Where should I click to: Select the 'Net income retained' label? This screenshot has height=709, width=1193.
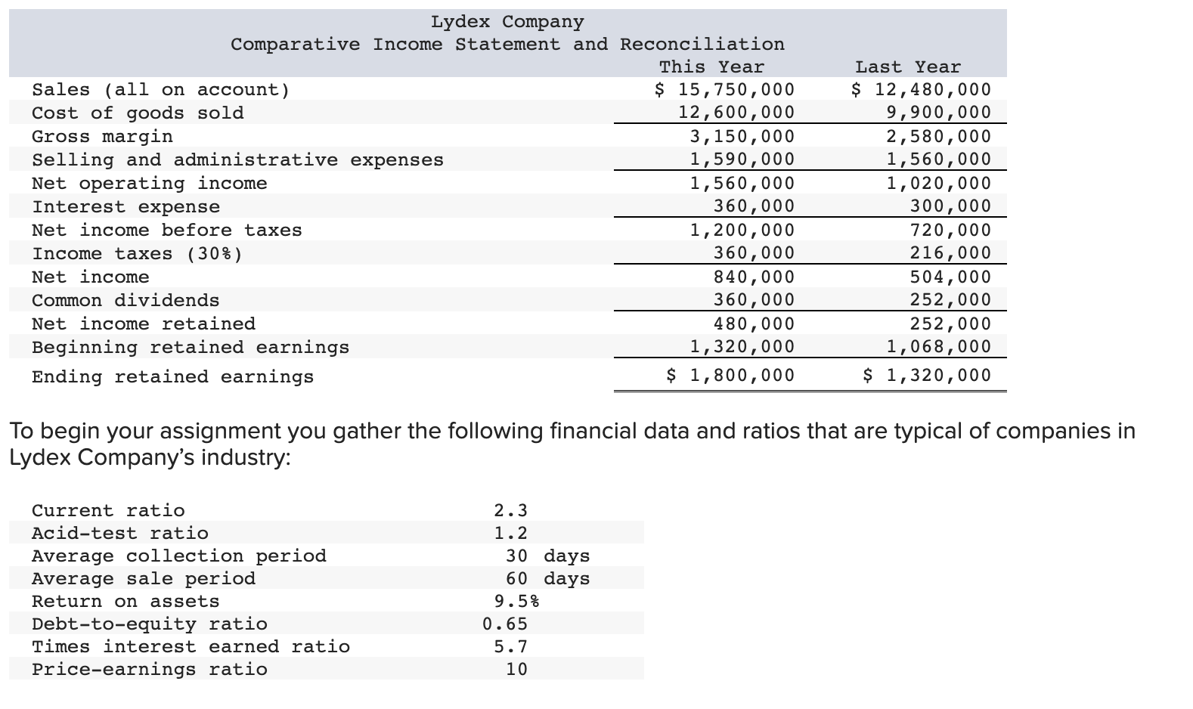pyautogui.click(x=144, y=324)
